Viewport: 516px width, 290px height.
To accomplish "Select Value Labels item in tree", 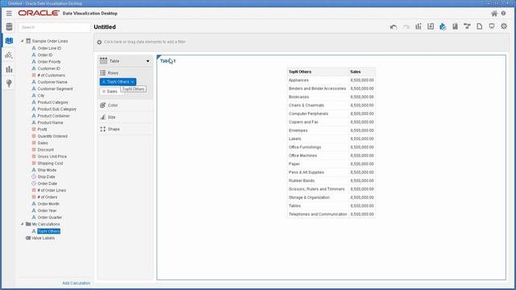I will coord(43,238).
